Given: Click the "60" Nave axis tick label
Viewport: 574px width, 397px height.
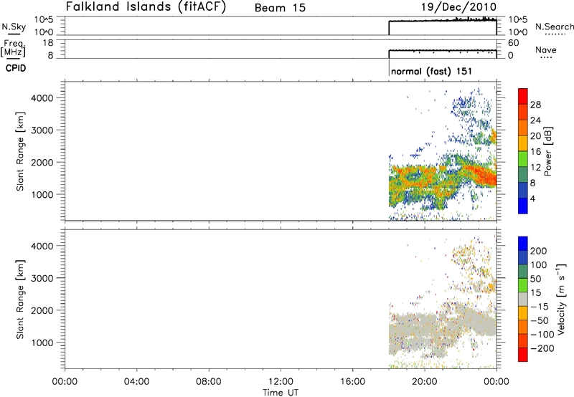Looking at the screenshot, I should (x=513, y=43).
